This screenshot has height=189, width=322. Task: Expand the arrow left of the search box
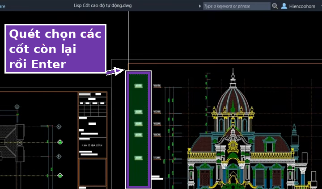[200, 6]
